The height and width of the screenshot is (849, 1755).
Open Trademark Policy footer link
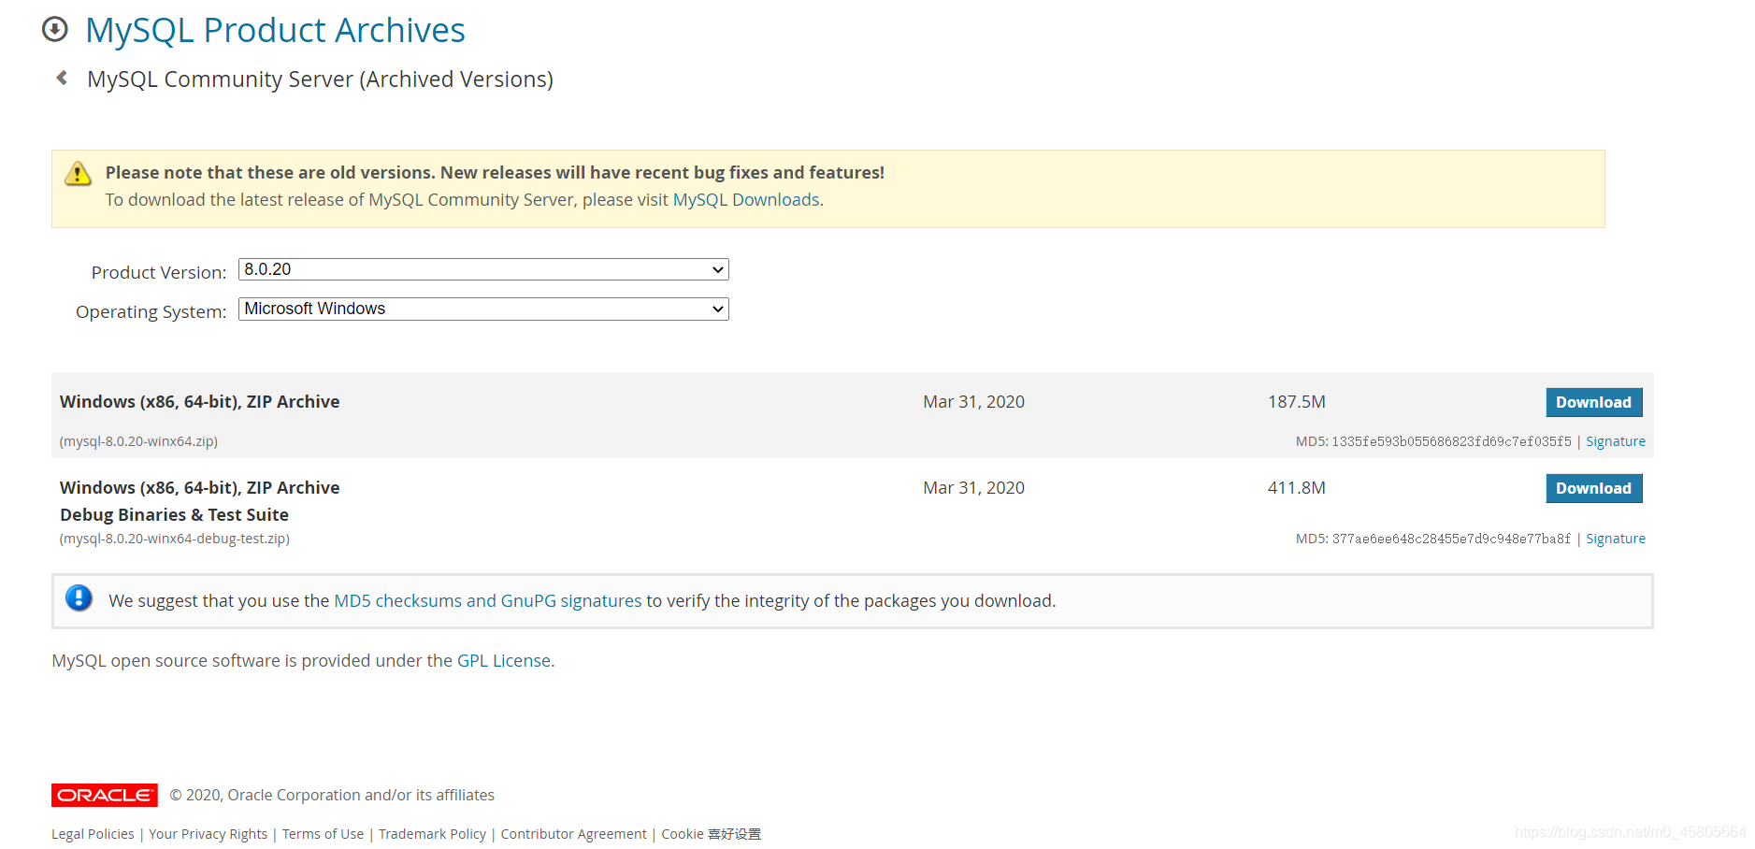(432, 834)
